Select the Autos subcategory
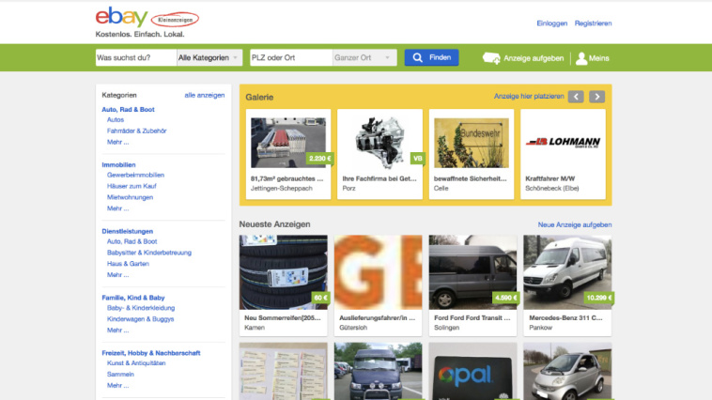The width and height of the screenshot is (712, 400). (116, 120)
